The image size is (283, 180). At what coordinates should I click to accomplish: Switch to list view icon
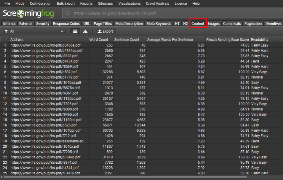pyautogui.click(x=75, y=31)
